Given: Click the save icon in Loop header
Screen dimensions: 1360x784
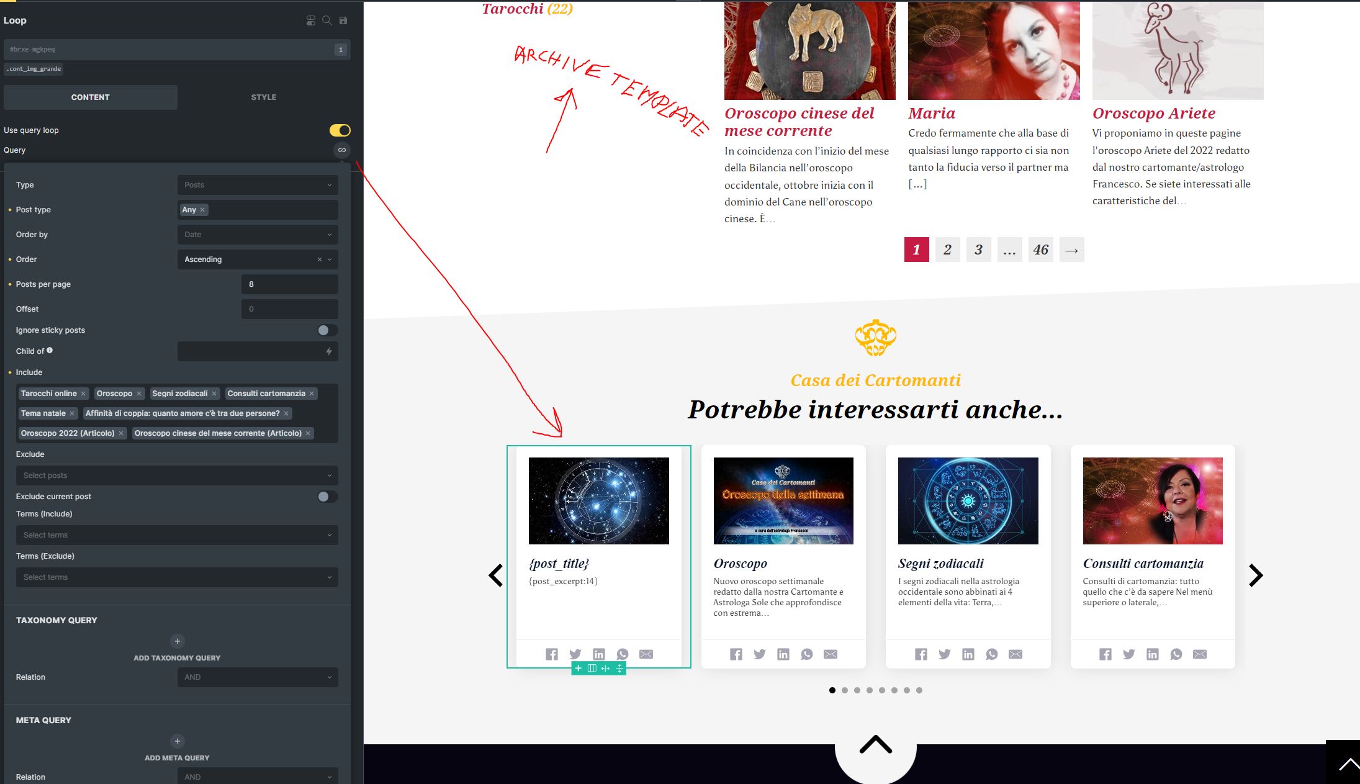Looking at the screenshot, I should coord(343,20).
